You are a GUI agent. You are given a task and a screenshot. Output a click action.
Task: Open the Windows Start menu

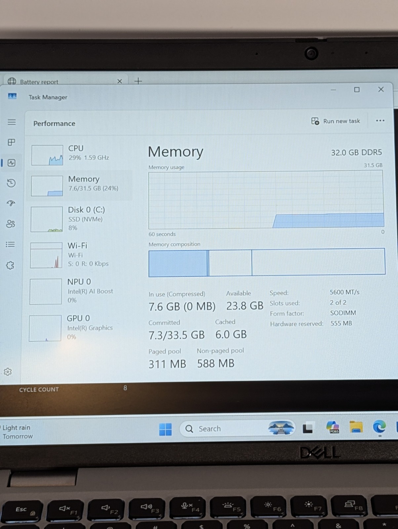click(x=165, y=429)
